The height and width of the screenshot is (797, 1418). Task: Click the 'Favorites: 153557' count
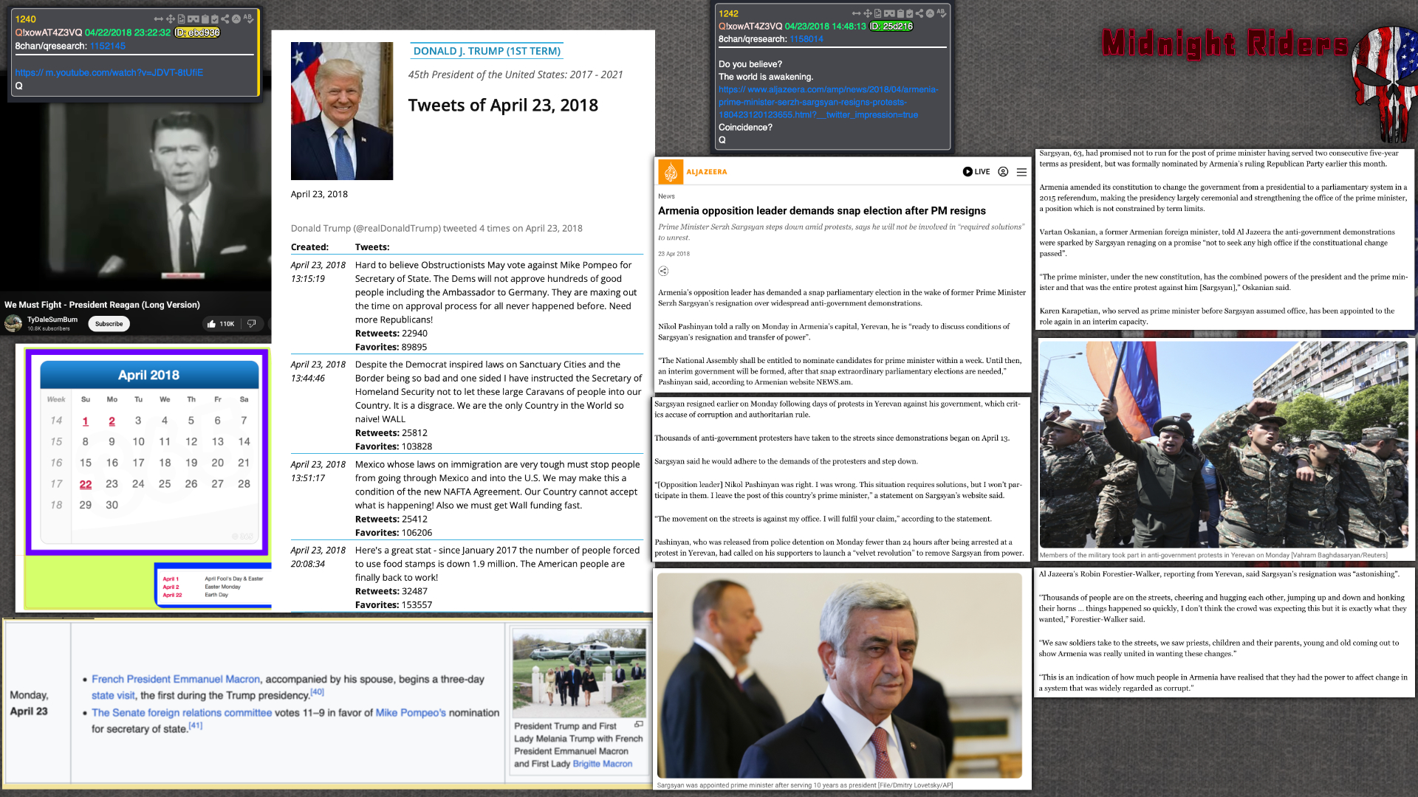tap(394, 604)
